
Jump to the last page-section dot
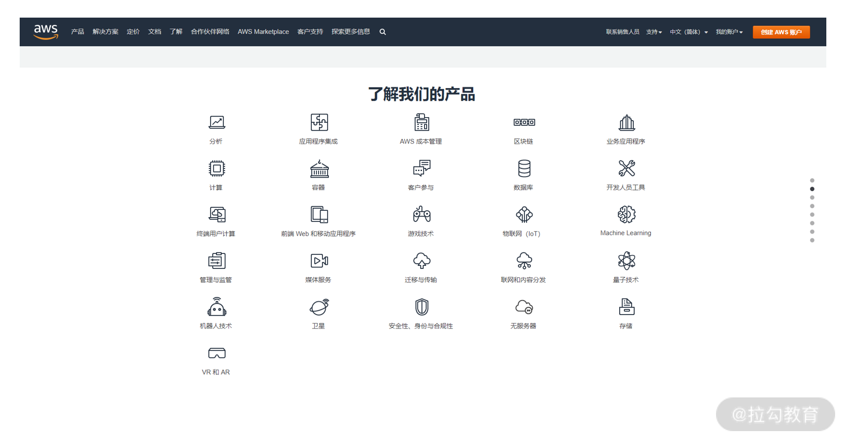pyautogui.click(x=812, y=240)
